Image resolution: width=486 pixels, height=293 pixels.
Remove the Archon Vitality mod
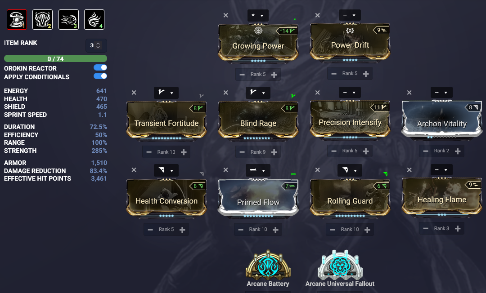(409, 93)
